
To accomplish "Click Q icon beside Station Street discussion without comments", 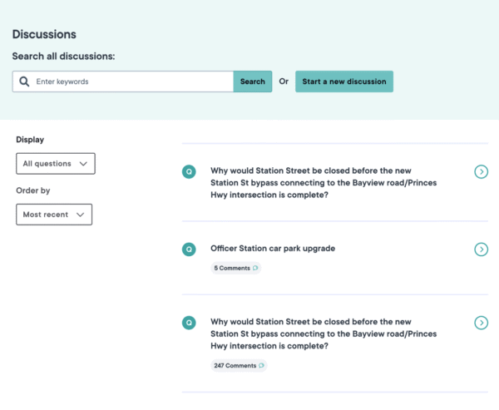I will point(189,171).
